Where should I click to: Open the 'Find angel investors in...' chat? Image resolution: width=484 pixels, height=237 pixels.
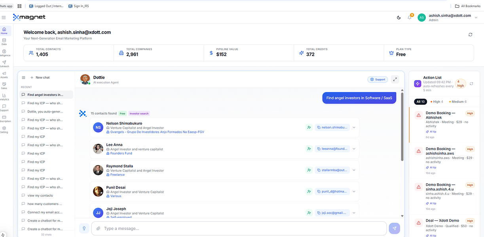[x=46, y=95]
